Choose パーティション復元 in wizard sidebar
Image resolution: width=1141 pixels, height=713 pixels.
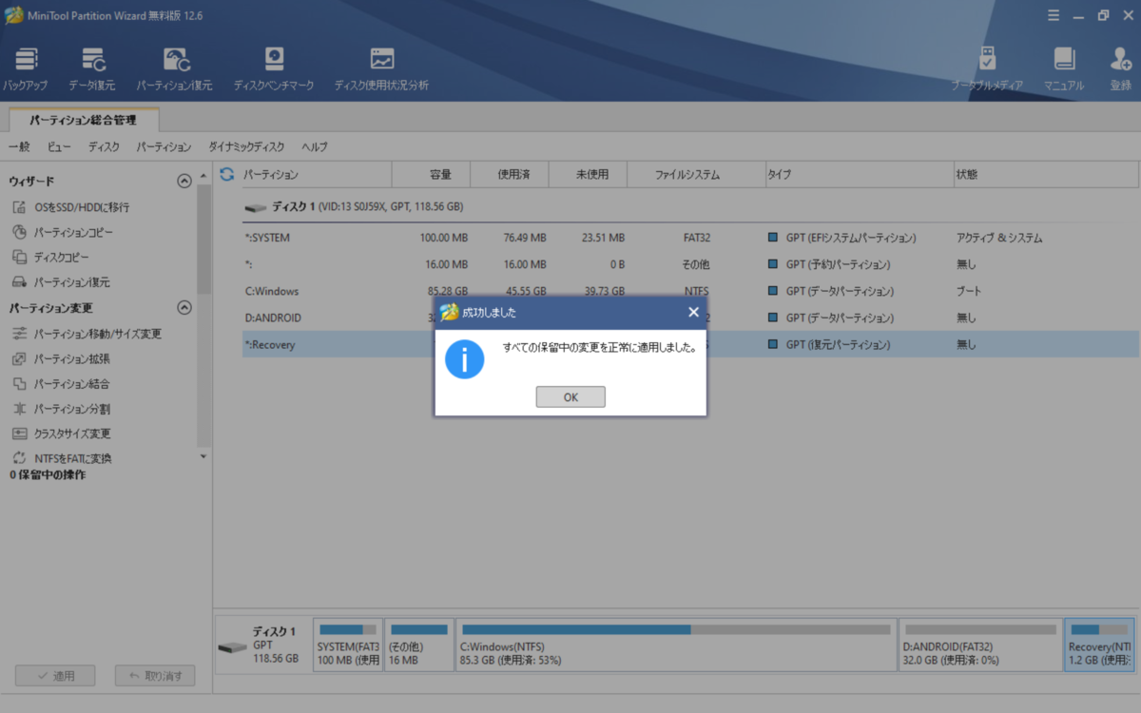(x=61, y=282)
